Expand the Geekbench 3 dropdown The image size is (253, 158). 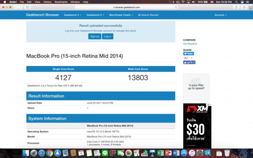[x=96, y=15]
